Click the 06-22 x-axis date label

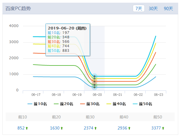coord(138,95)
